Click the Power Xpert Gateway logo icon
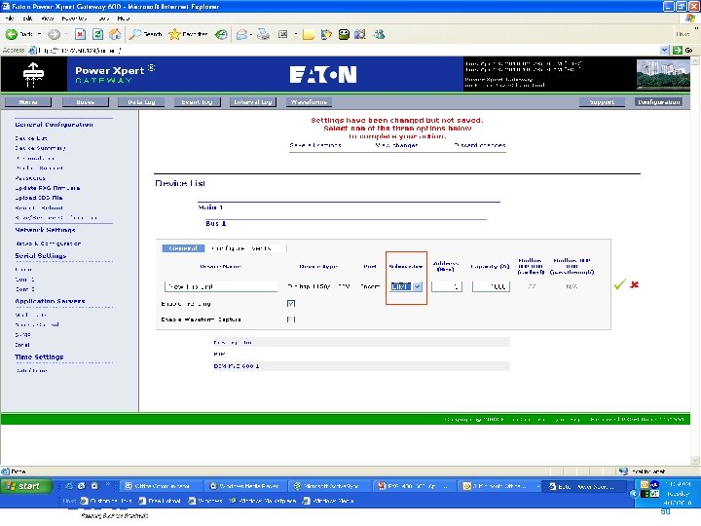The height and width of the screenshot is (526, 701). pyautogui.click(x=33, y=74)
